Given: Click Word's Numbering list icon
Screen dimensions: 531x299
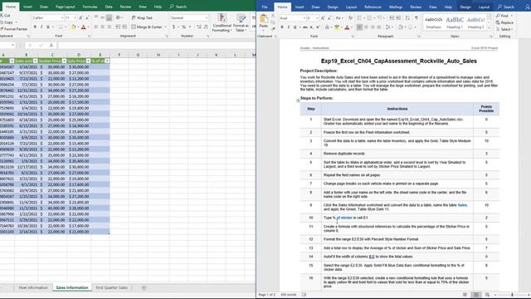Looking at the screenshot, I should point(369,18).
